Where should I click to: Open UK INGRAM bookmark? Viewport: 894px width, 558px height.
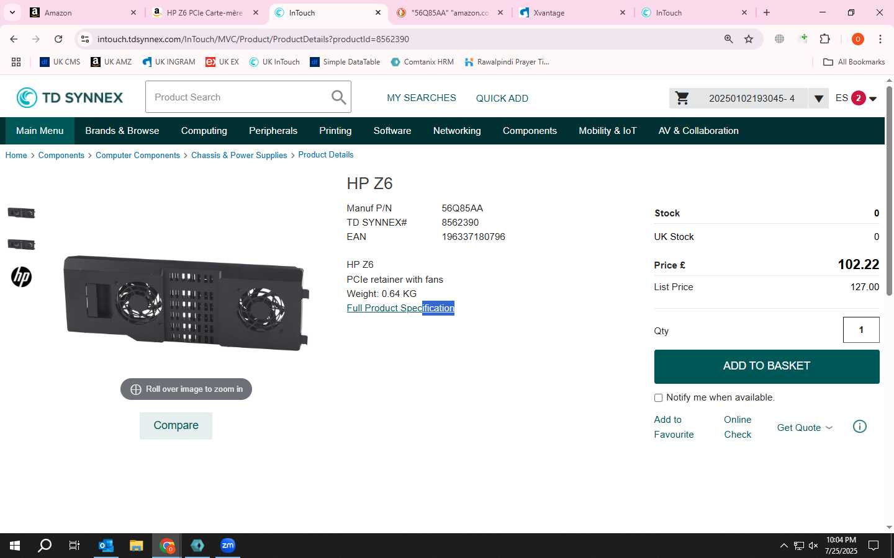[169, 62]
